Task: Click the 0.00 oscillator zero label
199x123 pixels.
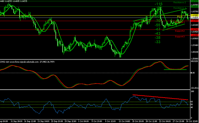Action: 193,73
